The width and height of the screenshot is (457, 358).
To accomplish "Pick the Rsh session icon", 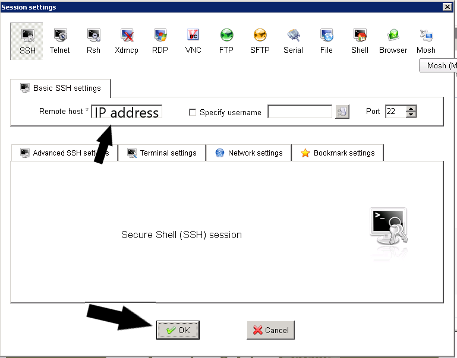I will [93, 42].
